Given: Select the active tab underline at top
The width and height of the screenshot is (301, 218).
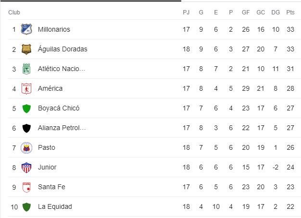Looking at the screenshot, I should 90,1.
